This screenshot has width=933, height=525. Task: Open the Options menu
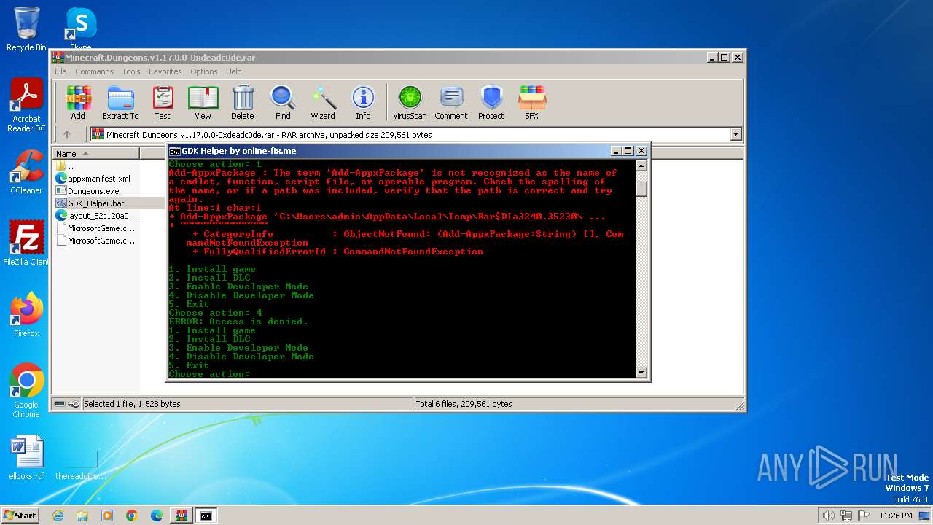(204, 71)
